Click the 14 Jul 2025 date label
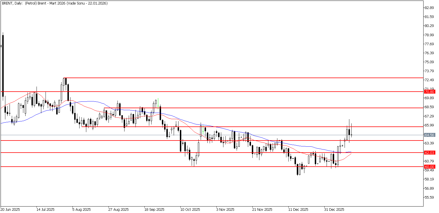This screenshot has height=213, width=439. coord(46,210)
